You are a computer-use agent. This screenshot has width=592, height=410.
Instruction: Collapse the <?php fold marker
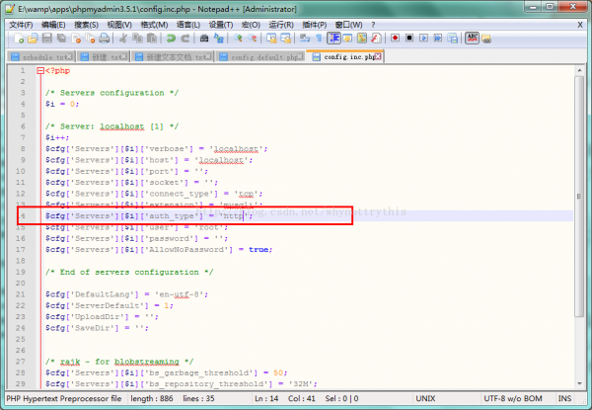pos(40,70)
